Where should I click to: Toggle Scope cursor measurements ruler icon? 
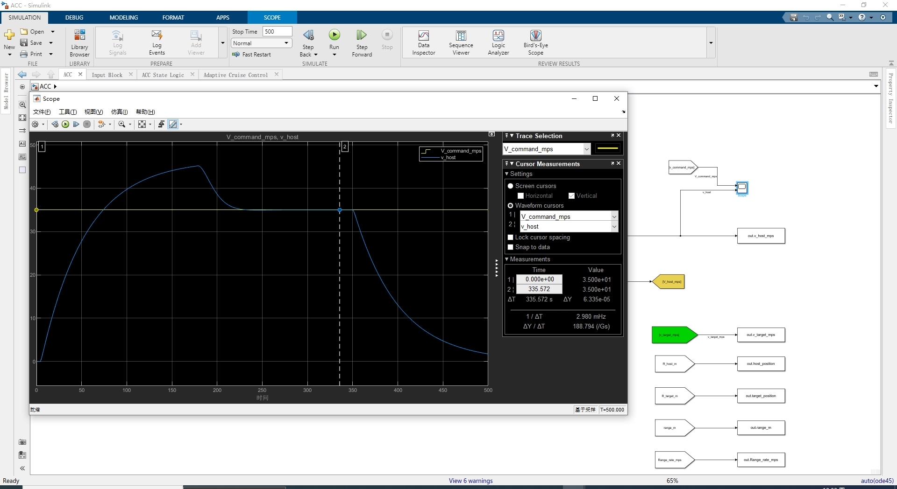[x=173, y=124]
